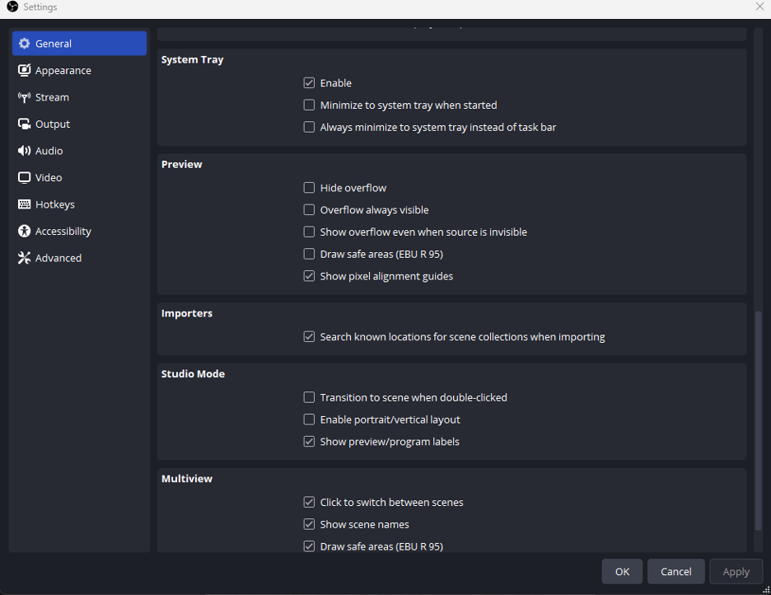Screen dimensions: 771x595
Task: Click the Apply button
Action: (x=736, y=572)
